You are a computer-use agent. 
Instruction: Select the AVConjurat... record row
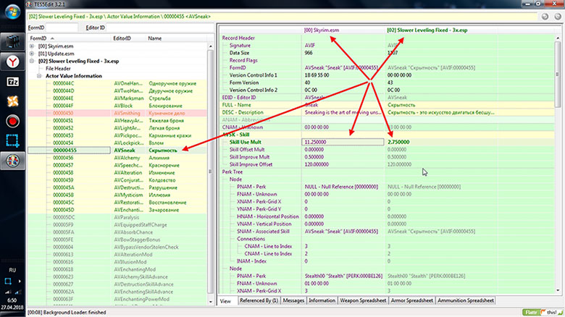[117, 180]
